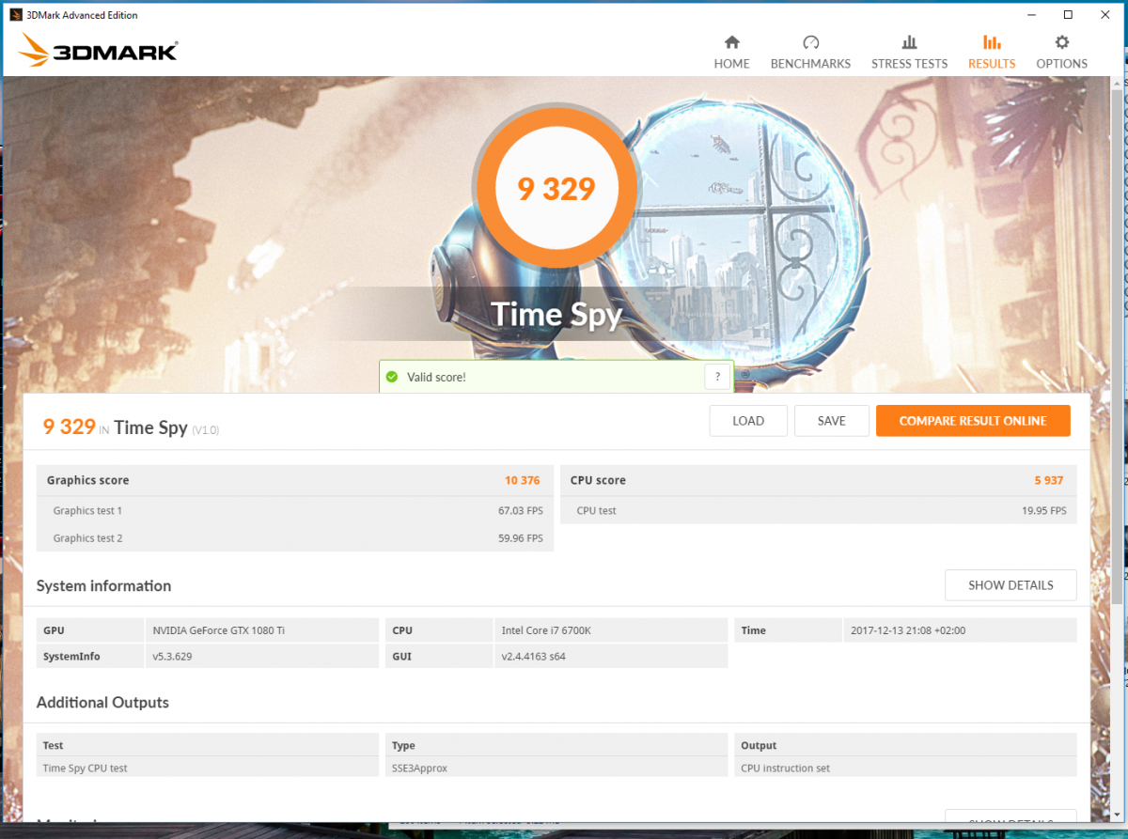Click GPU value NVIDIA GeForce GTX 1080 Ti
Image resolution: width=1128 pixels, height=839 pixels.
pyautogui.click(x=218, y=630)
